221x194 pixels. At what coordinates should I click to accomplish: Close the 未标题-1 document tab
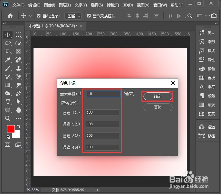tap(81, 26)
